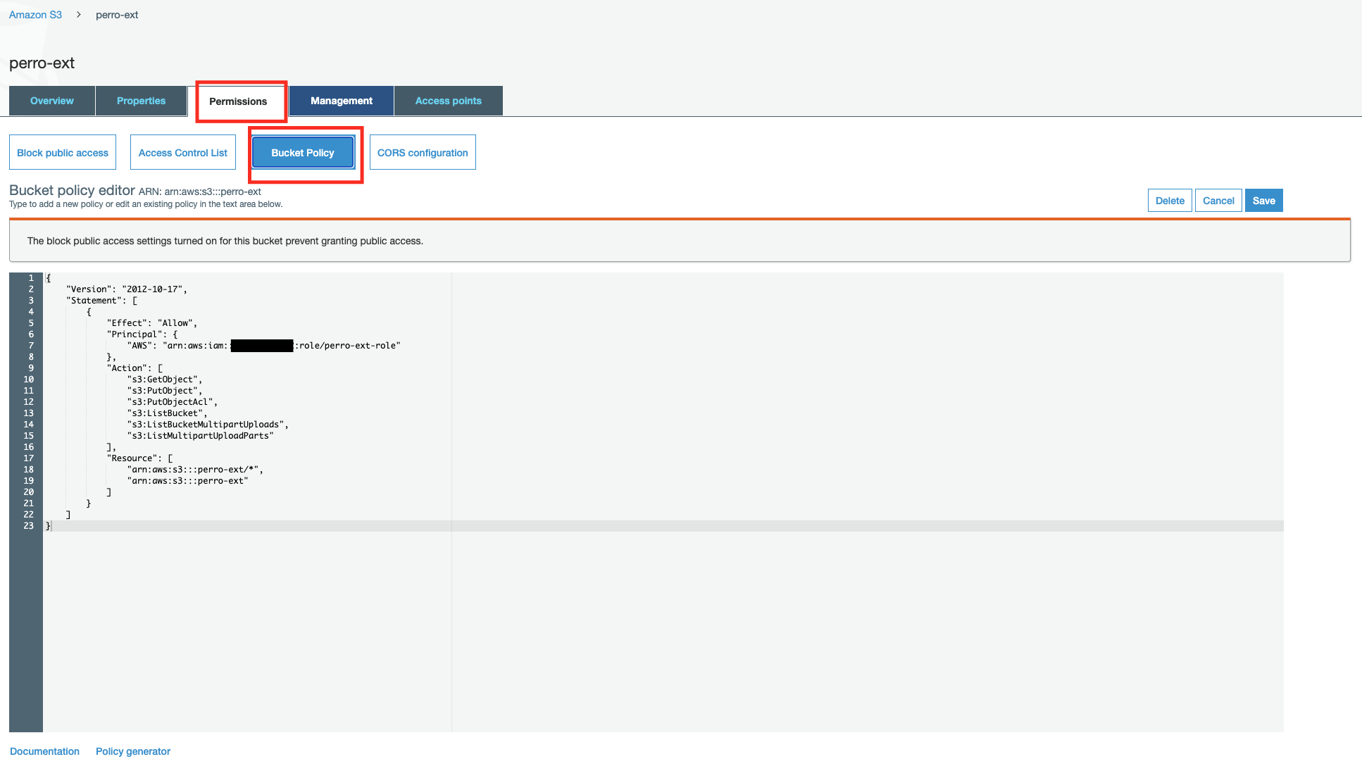1362x771 pixels.
Task: View the Access Control List section
Action: click(x=182, y=152)
